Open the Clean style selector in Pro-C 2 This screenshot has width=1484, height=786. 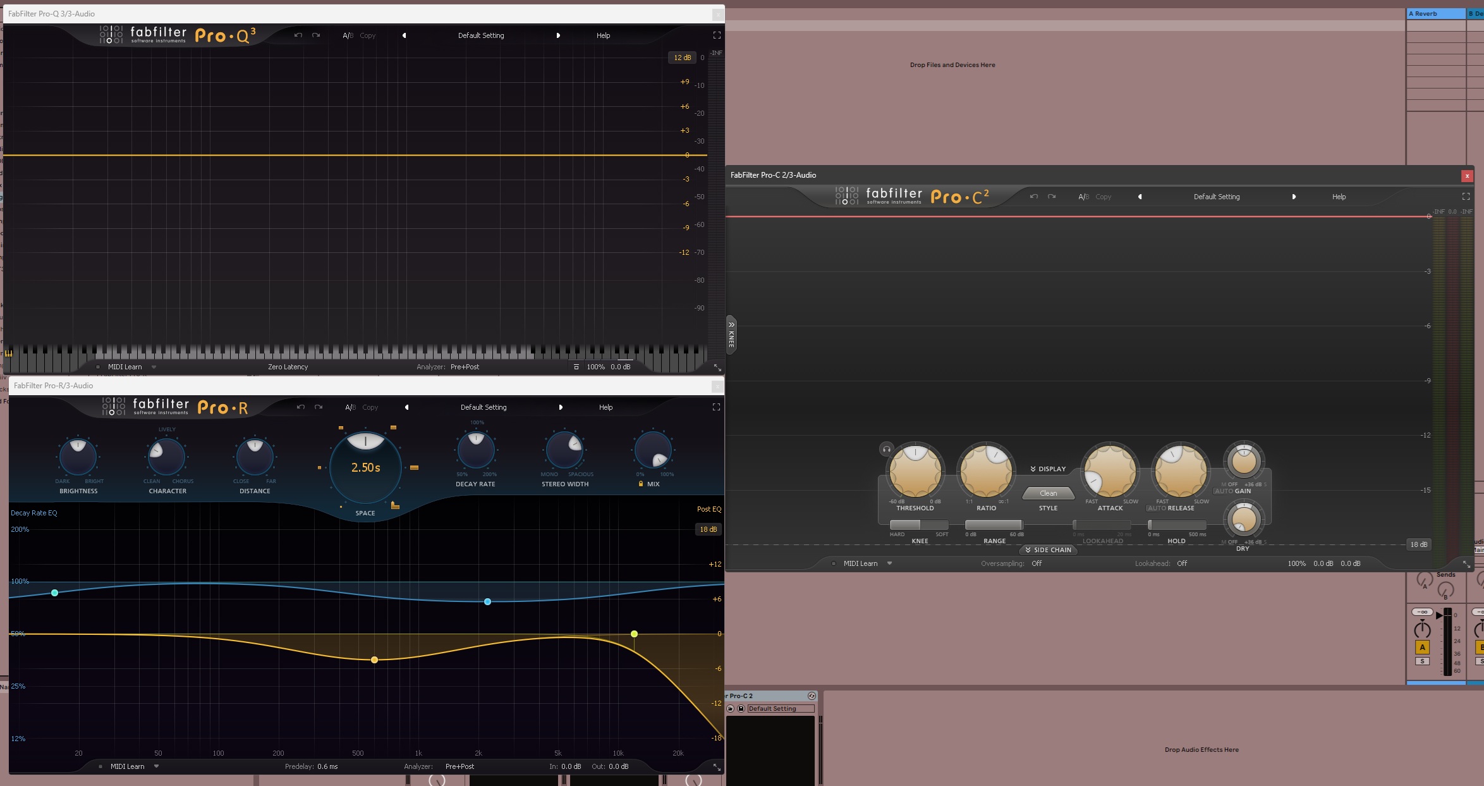(x=1049, y=493)
